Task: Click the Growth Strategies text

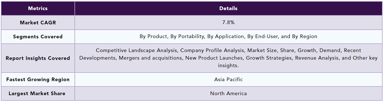Action: click(269, 58)
